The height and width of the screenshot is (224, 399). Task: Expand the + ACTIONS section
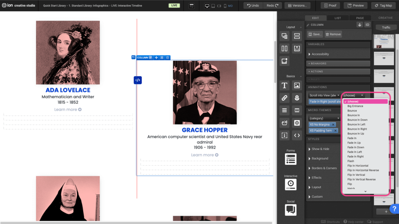pyautogui.click(x=338, y=72)
